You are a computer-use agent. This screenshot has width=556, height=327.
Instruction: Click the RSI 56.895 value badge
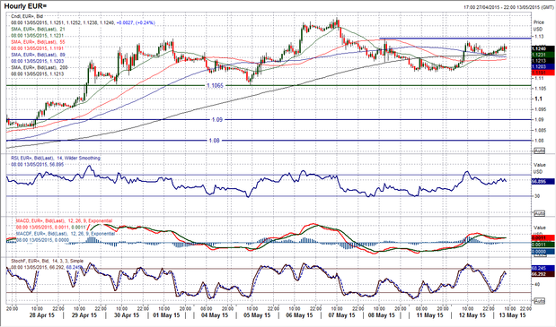pyautogui.click(x=543, y=181)
